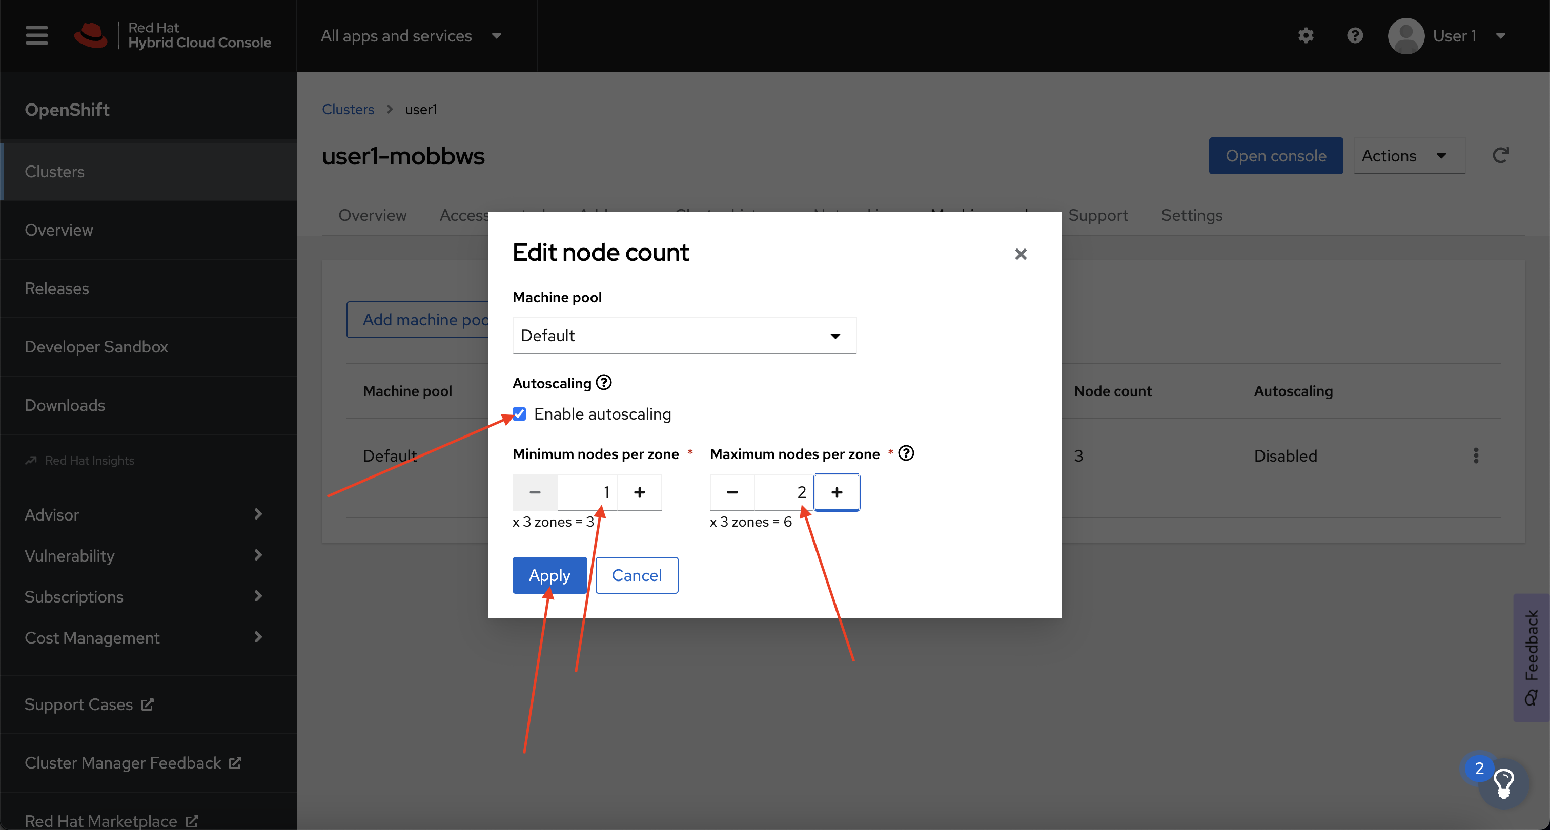1550x830 pixels.
Task: Open All apps and services dropdown
Action: tap(412, 35)
